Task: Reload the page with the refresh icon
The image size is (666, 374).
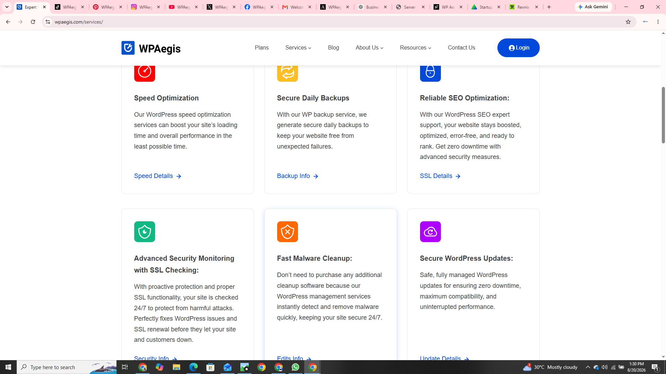Action: pos(33,22)
